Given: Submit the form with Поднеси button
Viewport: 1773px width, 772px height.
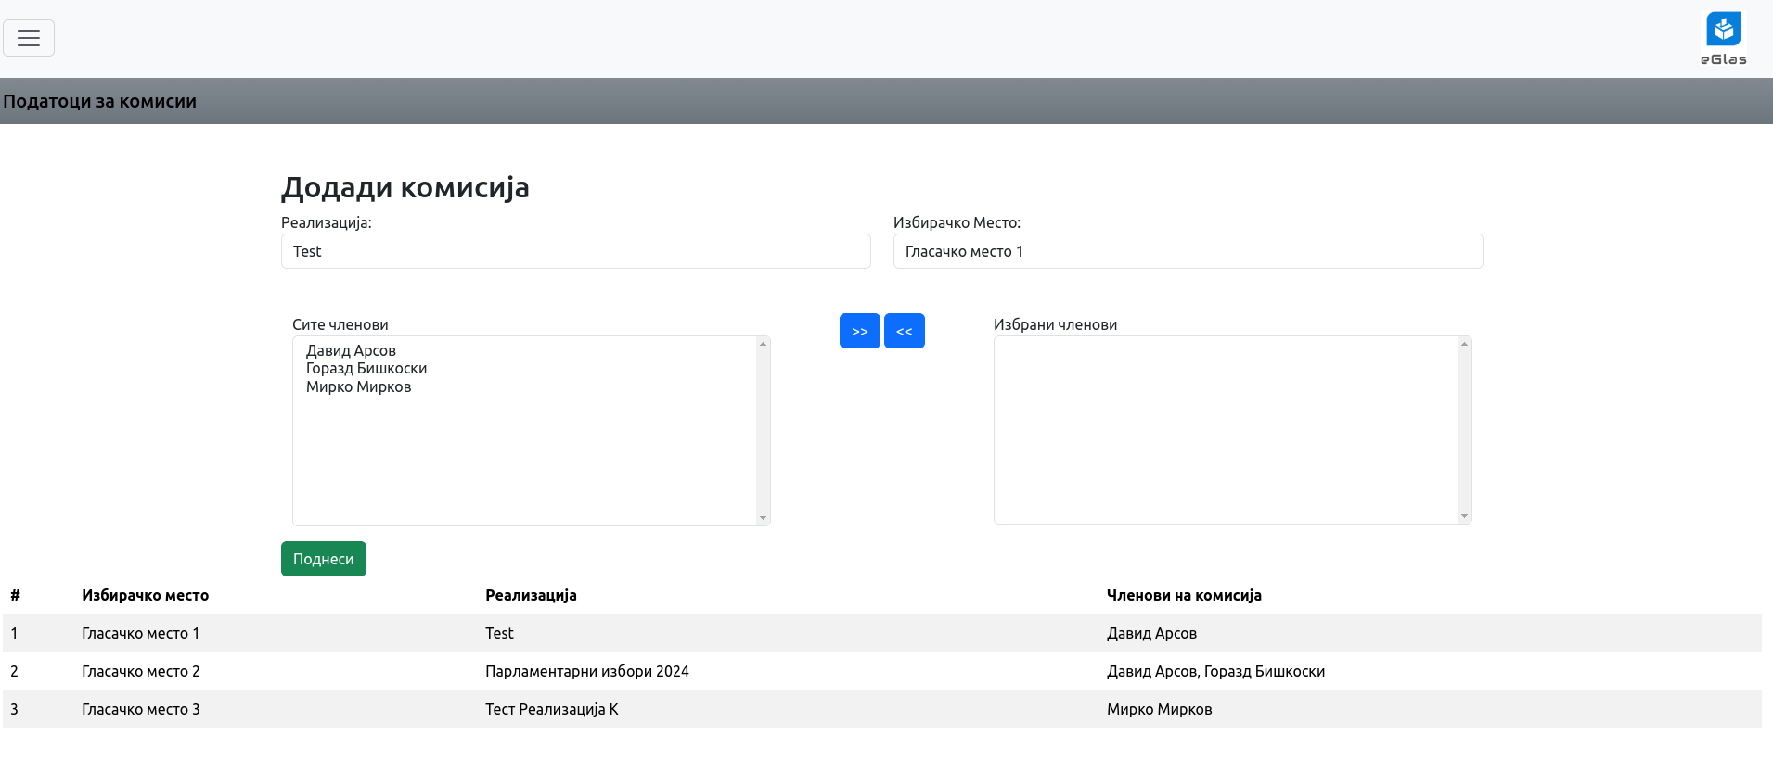Looking at the screenshot, I should click(x=323, y=559).
